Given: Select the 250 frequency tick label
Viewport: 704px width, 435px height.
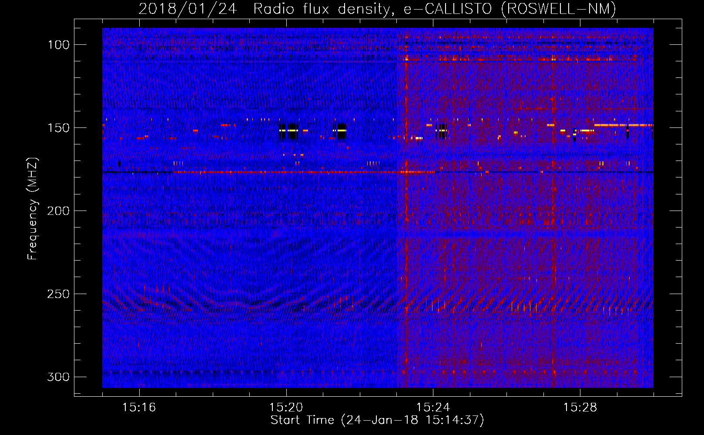Looking at the screenshot, I should [58, 294].
